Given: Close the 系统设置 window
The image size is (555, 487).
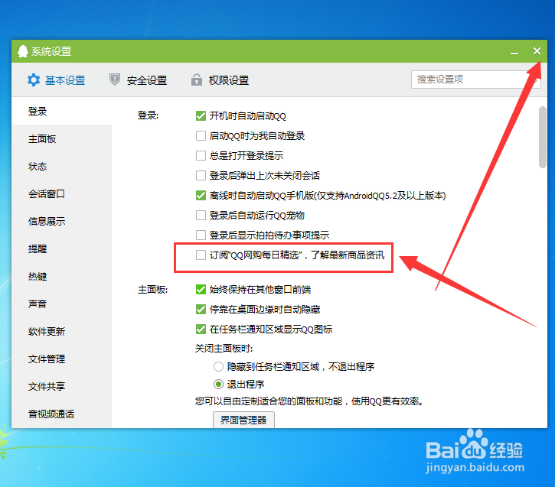Looking at the screenshot, I should click(537, 51).
